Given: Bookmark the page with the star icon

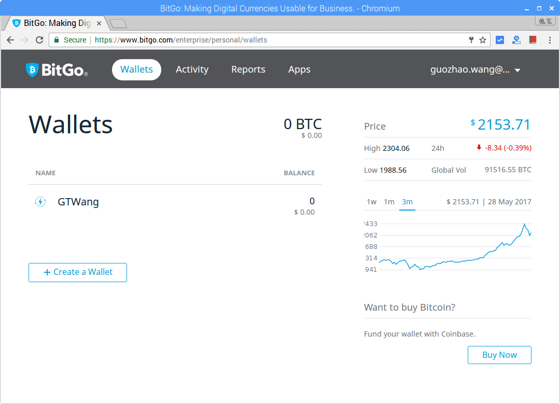Looking at the screenshot, I should tap(483, 39).
